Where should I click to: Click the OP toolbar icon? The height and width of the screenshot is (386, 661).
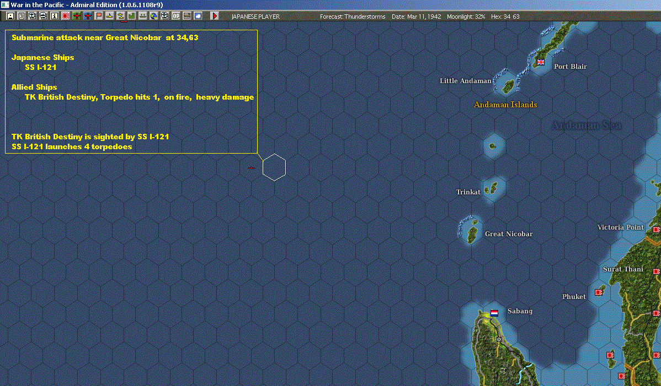pyautogui.click(x=176, y=16)
